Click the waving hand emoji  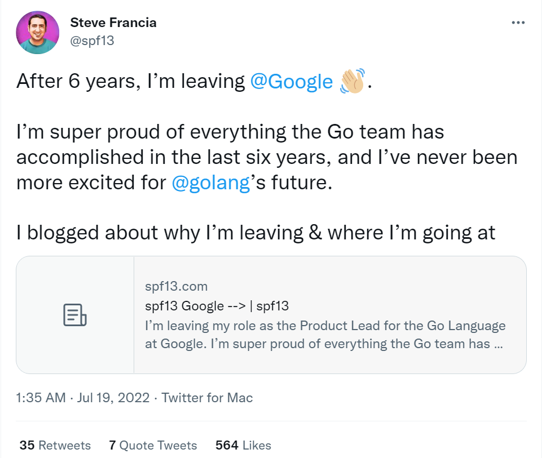click(x=352, y=81)
